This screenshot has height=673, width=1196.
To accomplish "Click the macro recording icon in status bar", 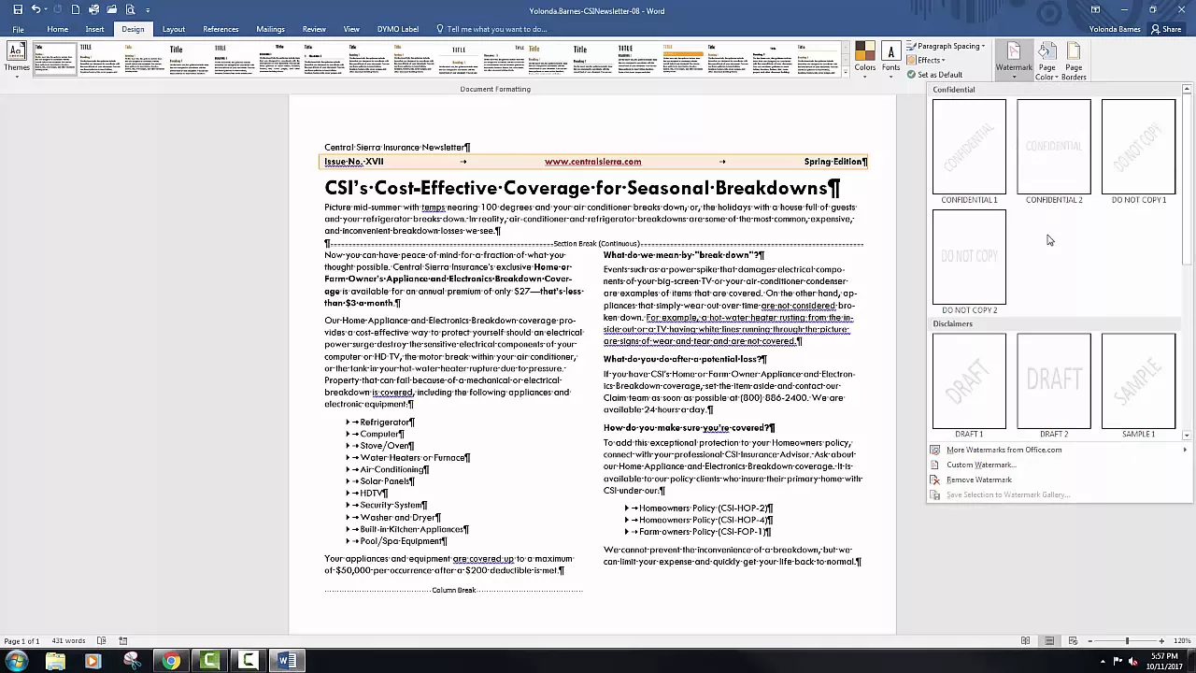I will [123, 641].
